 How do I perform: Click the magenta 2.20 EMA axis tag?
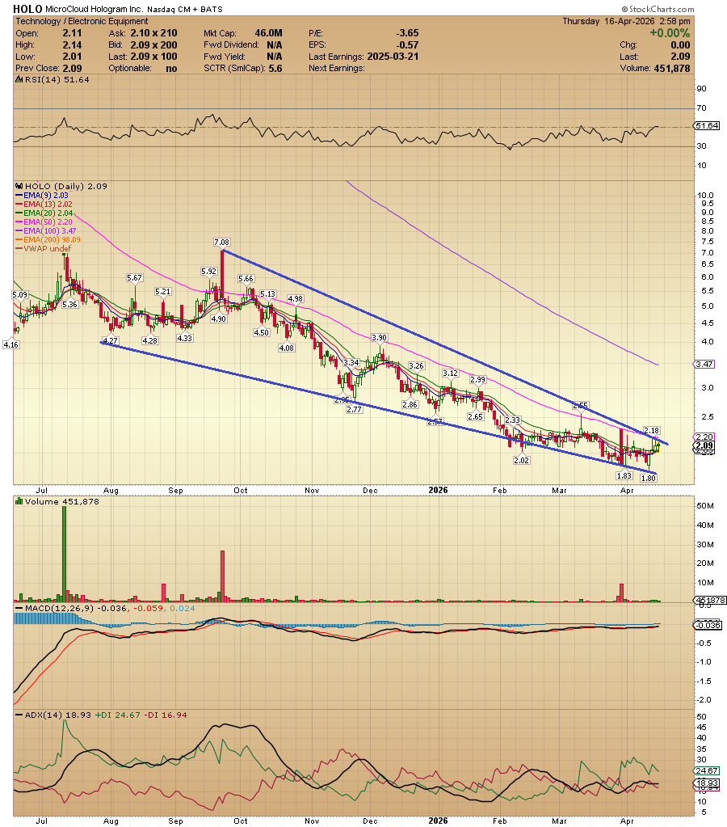click(x=704, y=437)
